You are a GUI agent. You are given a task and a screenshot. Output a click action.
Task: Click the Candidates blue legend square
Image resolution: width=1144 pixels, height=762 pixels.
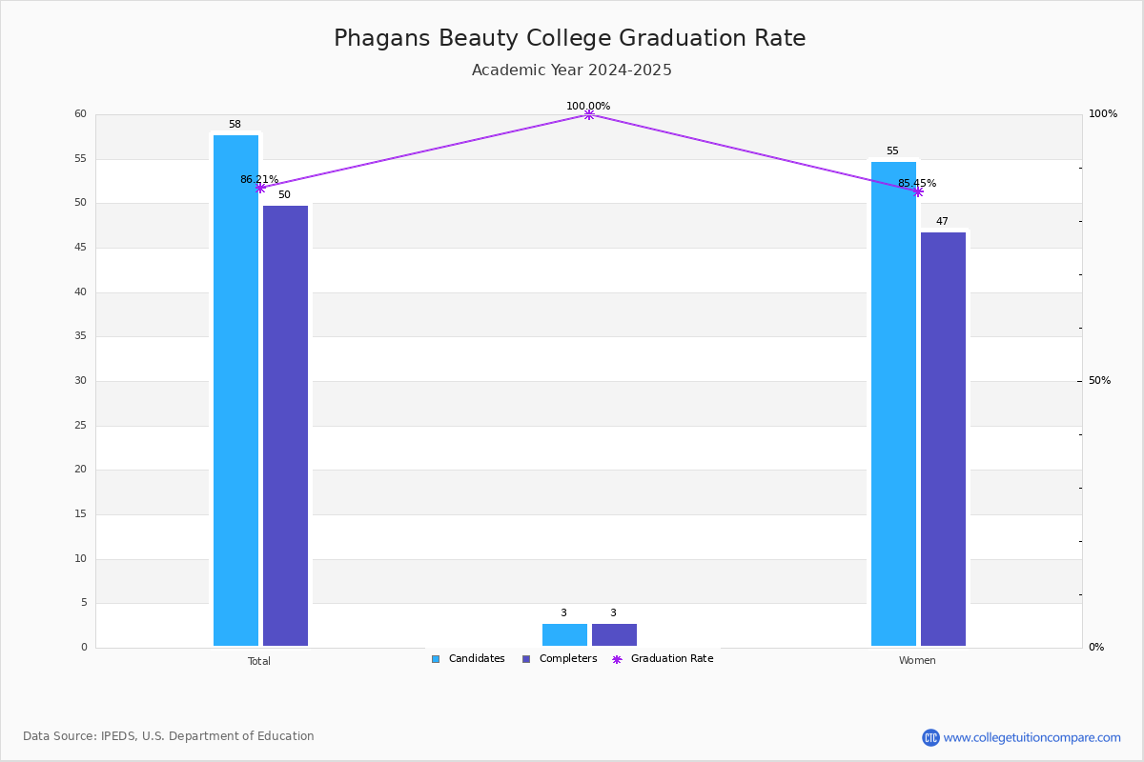click(x=436, y=659)
